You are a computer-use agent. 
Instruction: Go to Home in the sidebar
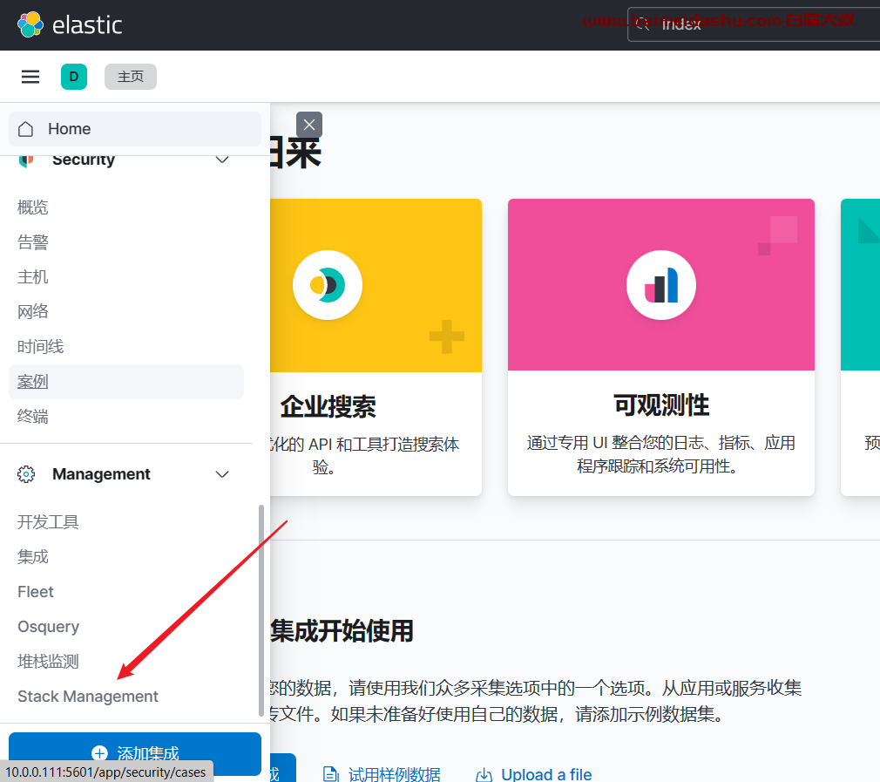pyautogui.click(x=135, y=128)
